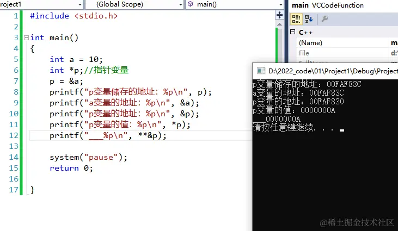This screenshot has height=231, width=398.
Task: Click the printf line printing &p
Action: coord(124,114)
